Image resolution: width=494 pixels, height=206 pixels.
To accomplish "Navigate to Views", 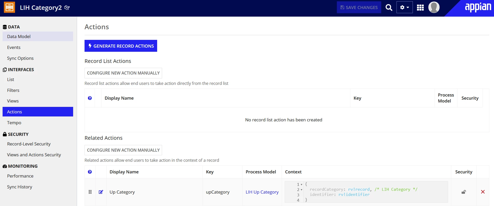I will pyautogui.click(x=38, y=101).
